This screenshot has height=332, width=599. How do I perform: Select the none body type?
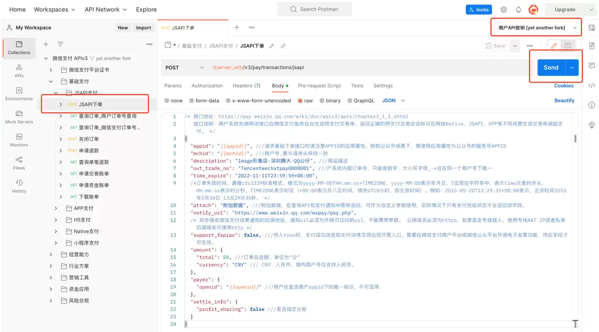(x=167, y=101)
